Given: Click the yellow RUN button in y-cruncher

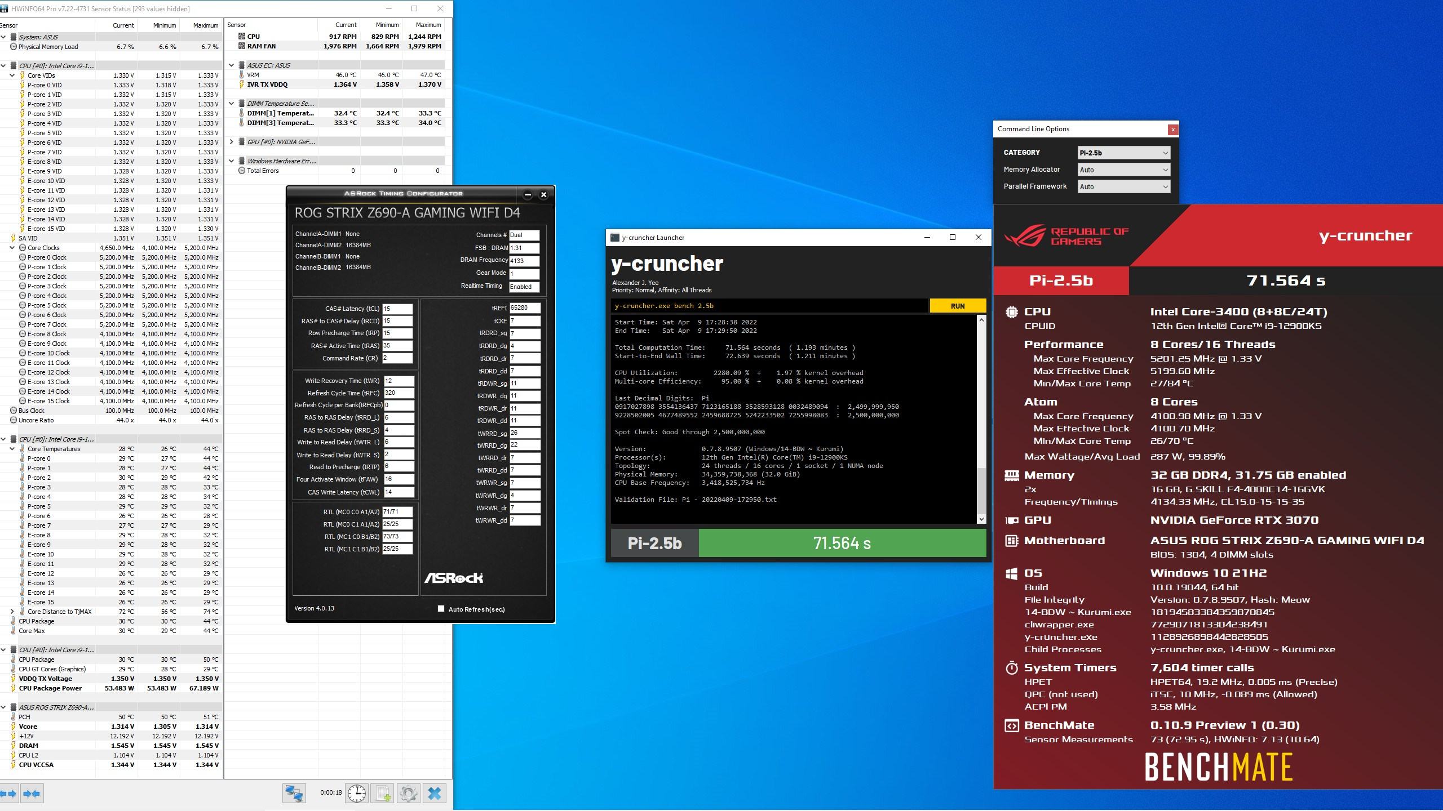Looking at the screenshot, I should click(x=958, y=306).
